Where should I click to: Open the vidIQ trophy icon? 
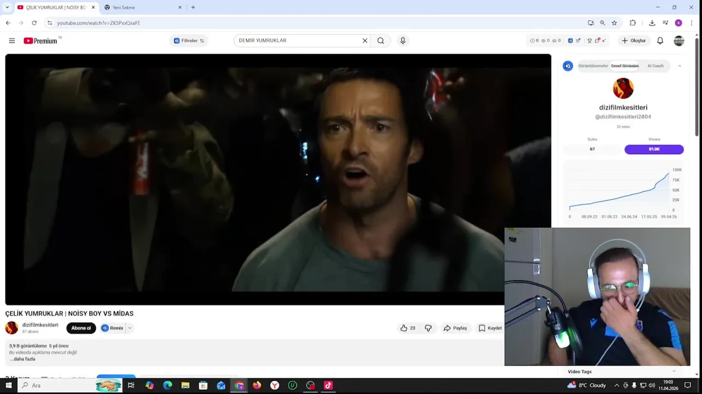[x=589, y=40]
